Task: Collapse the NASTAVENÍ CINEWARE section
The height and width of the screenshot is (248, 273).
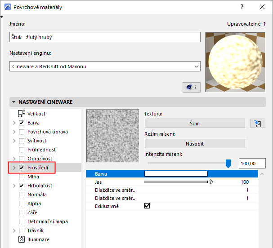Action: pyautogui.click(x=14, y=102)
